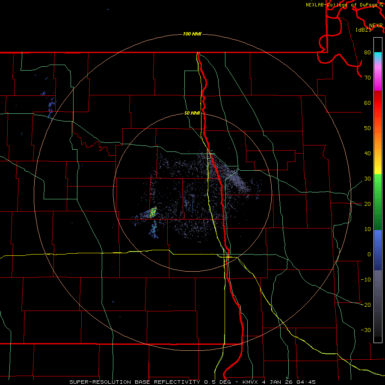Click the green segment of the reflectivity color bar
Screen dimensions: 385x385
(378, 202)
